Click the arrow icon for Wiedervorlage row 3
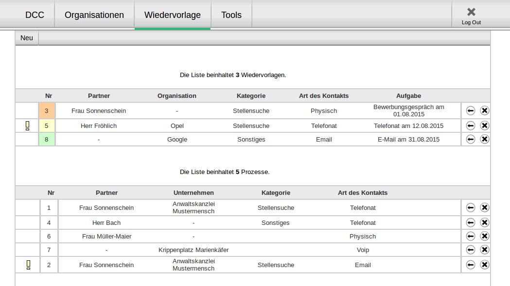This screenshot has width=510, height=286. point(470,111)
